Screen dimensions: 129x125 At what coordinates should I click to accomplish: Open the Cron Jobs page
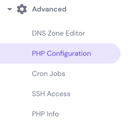(49, 74)
